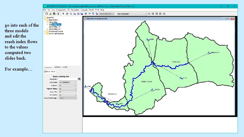This screenshot has width=244, height=137.
Task: Click the Open Project folder icon
Action: click(x=50, y=14)
